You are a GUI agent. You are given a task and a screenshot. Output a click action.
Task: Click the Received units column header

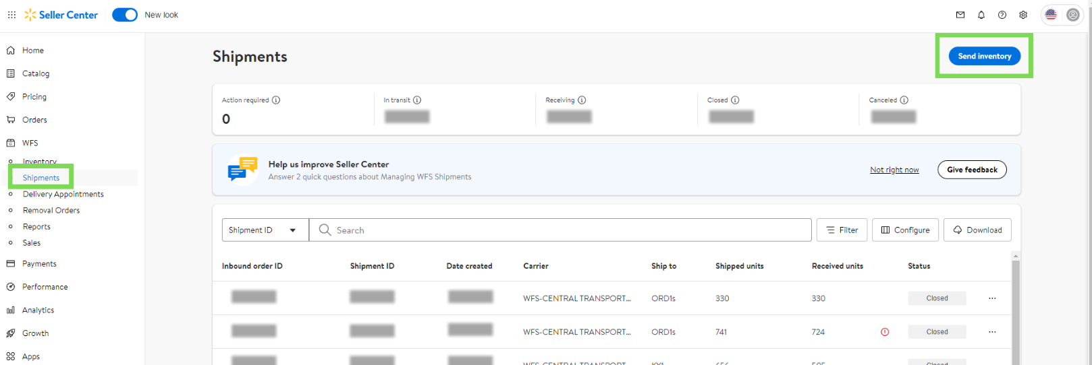click(838, 266)
